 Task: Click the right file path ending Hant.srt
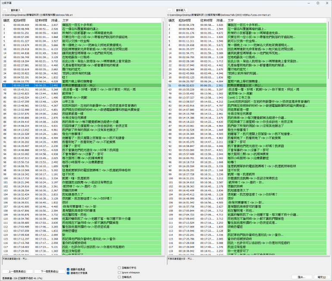(219, 15)
